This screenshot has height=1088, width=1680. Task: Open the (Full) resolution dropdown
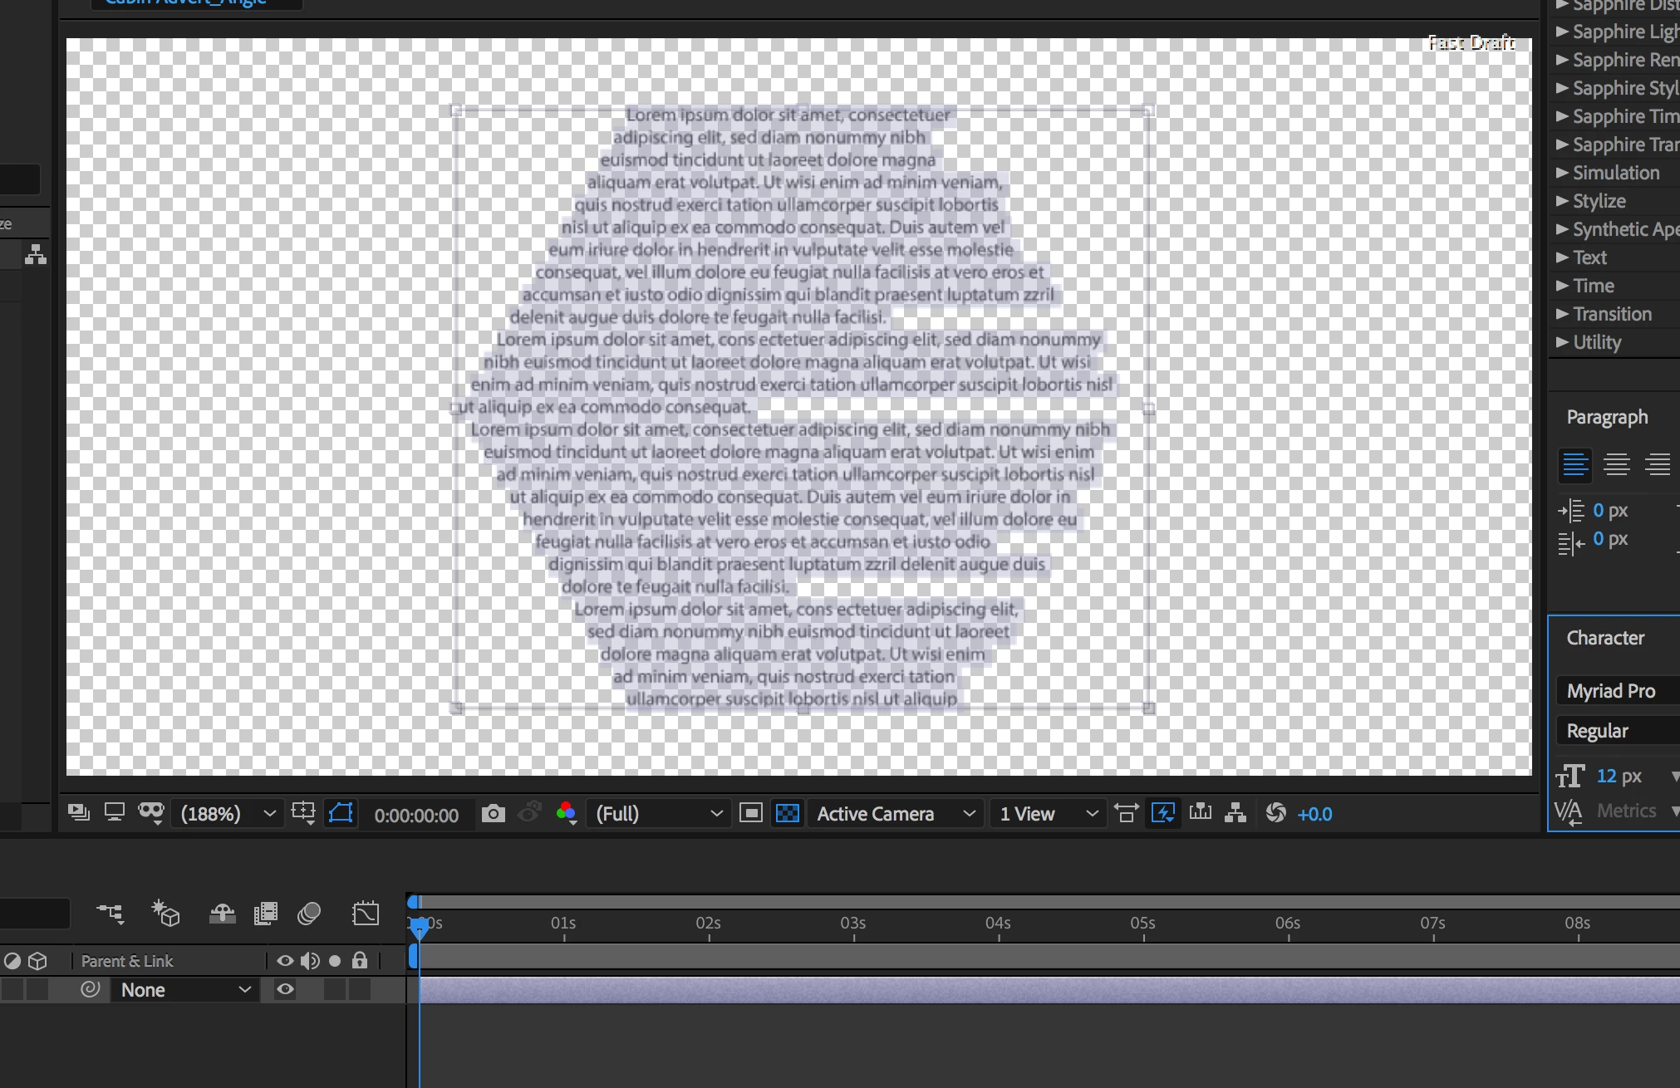[x=659, y=814]
